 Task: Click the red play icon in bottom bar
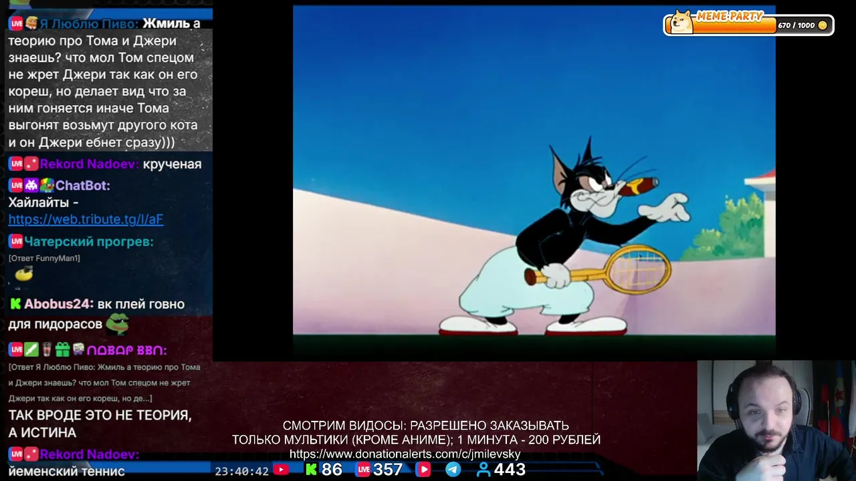click(423, 470)
